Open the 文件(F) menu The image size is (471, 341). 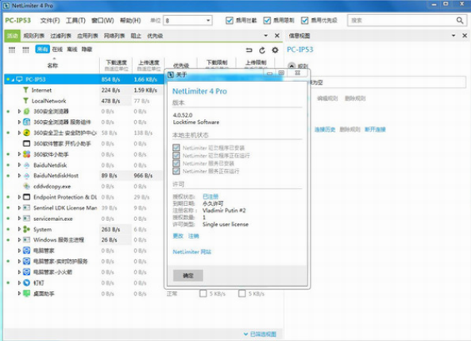pos(50,21)
